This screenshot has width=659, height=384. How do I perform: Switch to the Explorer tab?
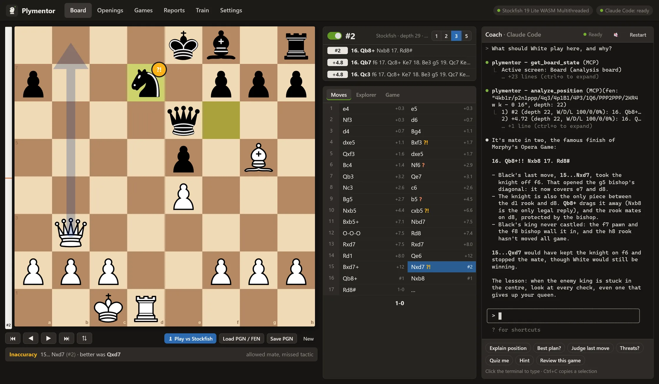(366, 95)
